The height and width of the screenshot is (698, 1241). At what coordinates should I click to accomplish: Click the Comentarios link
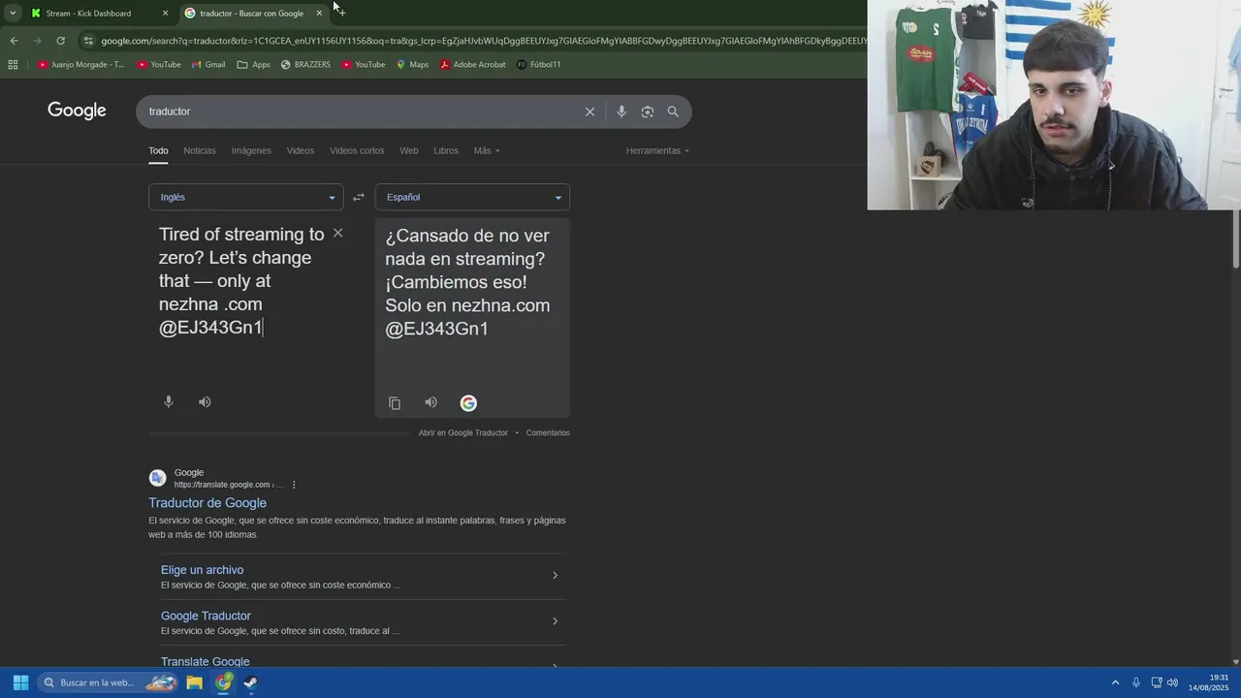click(x=548, y=432)
